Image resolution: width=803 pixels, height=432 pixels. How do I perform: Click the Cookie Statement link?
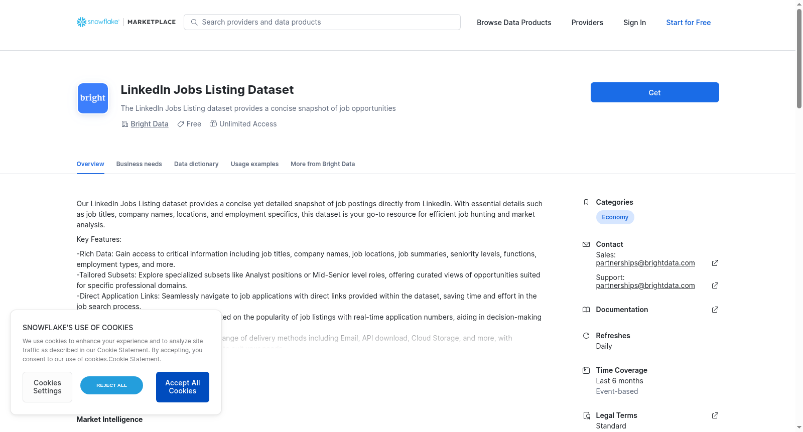[x=135, y=359]
